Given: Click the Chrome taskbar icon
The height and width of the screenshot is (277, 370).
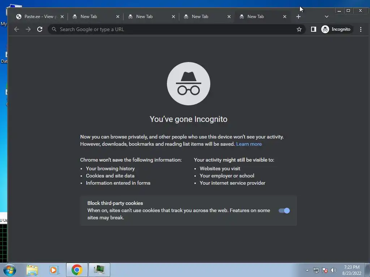Looking at the screenshot, I should pos(77,270).
